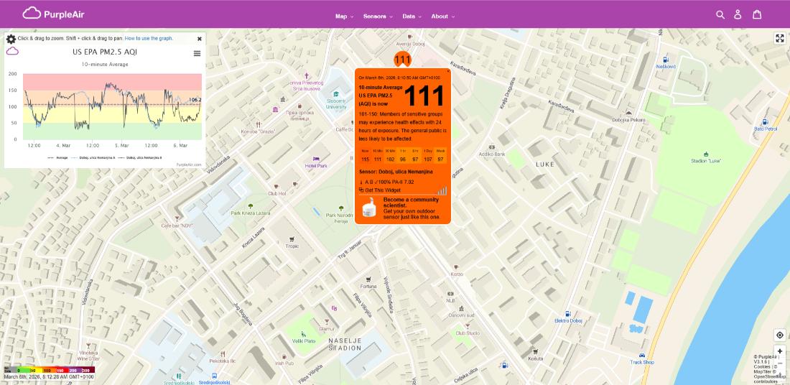Click the PurpleAir.com chart credit

tap(189, 164)
